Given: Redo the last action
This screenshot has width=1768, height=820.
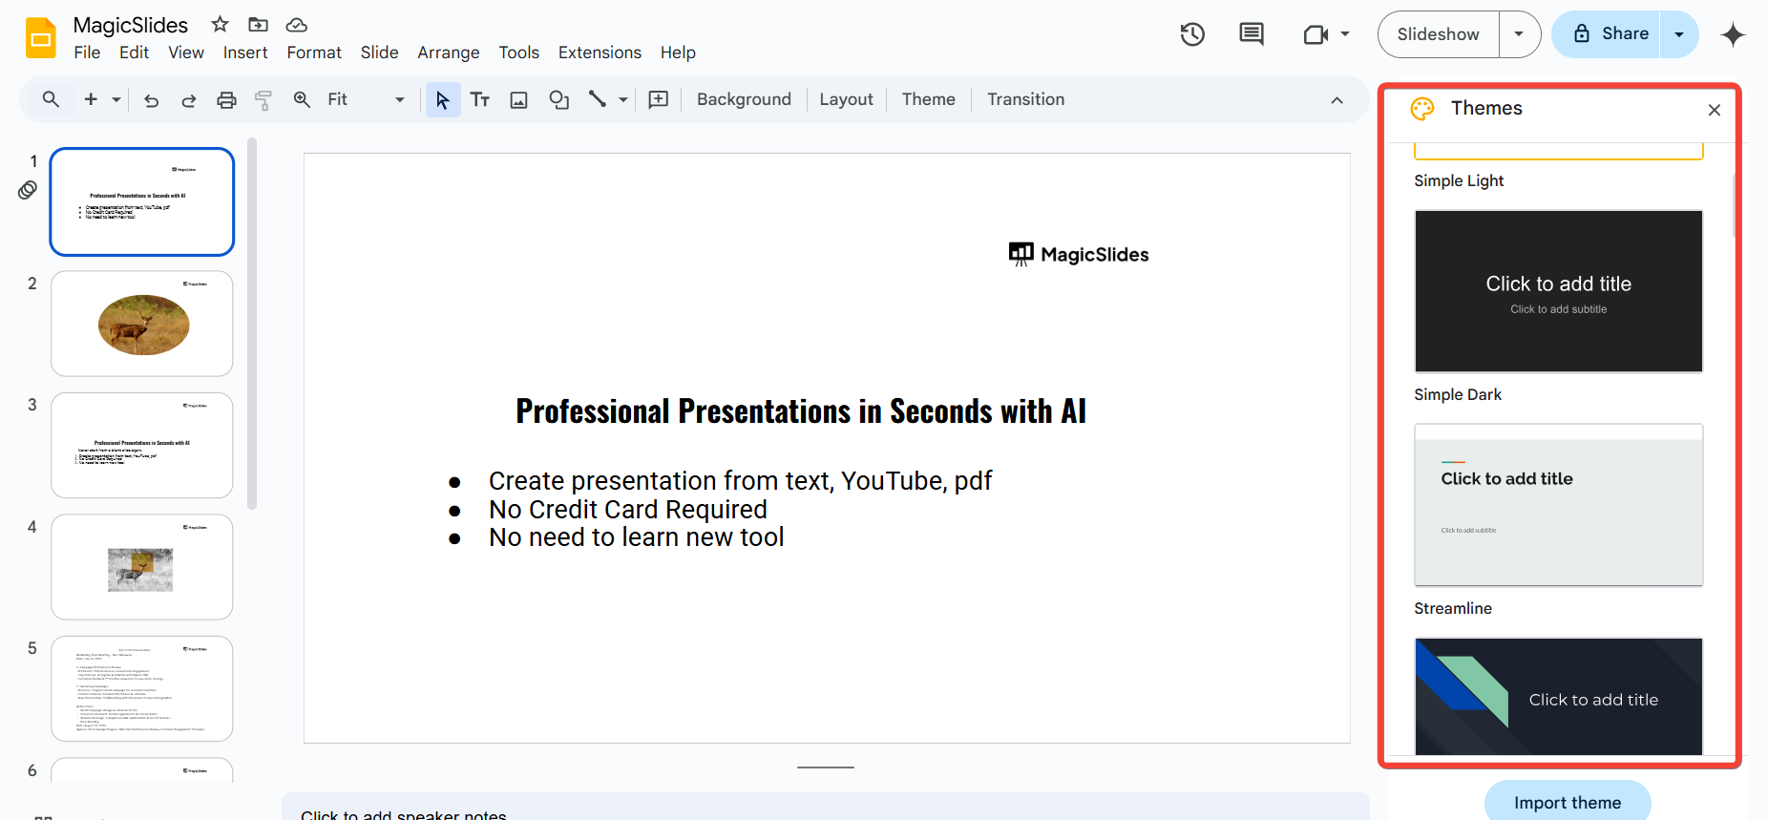Looking at the screenshot, I should 188,99.
